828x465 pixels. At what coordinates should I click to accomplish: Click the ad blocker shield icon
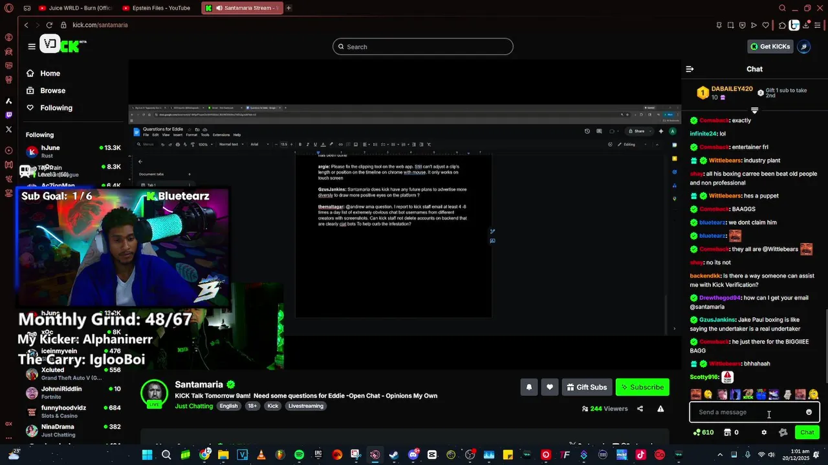click(x=742, y=25)
